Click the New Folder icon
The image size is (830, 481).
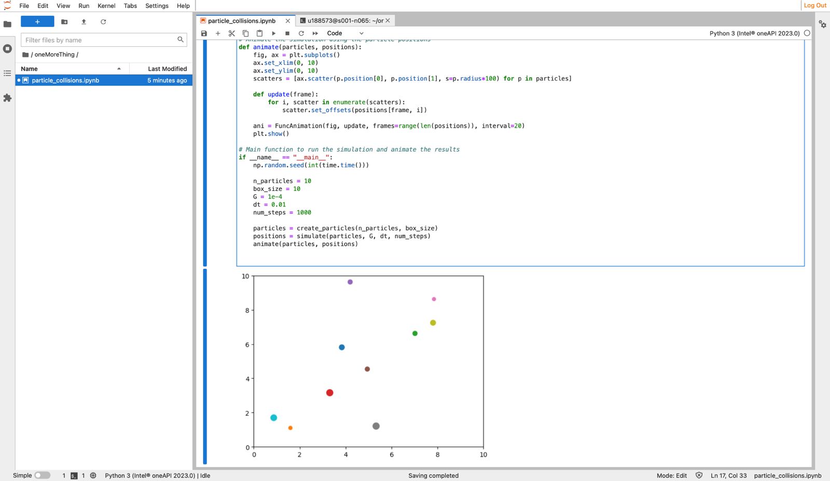64,22
